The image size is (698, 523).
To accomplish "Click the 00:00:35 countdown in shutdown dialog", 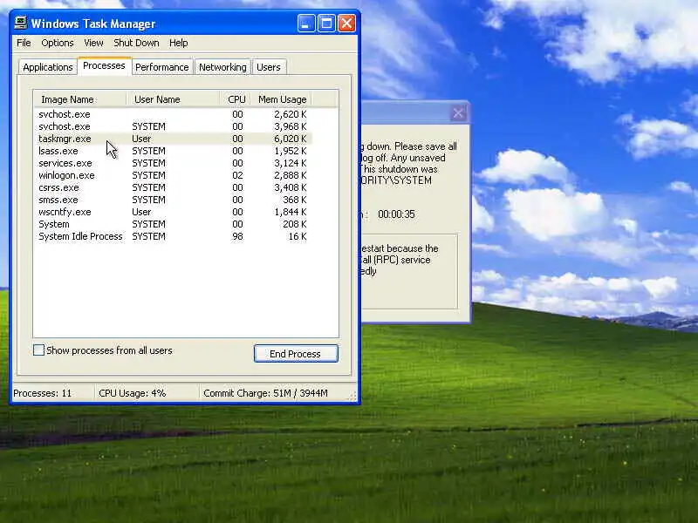I will [x=396, y=214].
